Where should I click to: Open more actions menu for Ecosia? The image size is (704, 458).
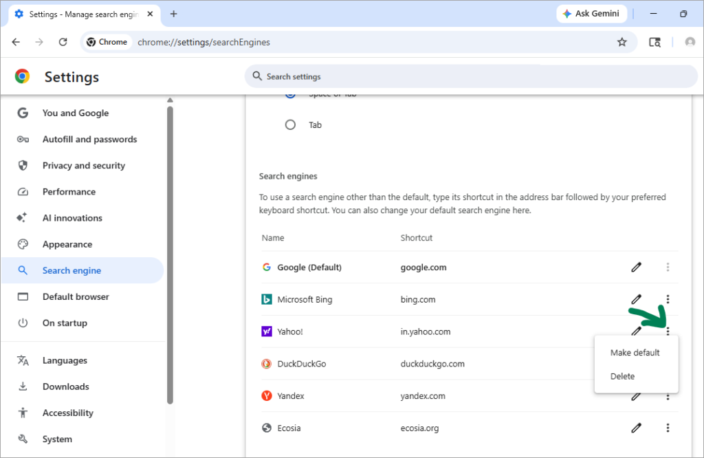[x=668, y=428]
